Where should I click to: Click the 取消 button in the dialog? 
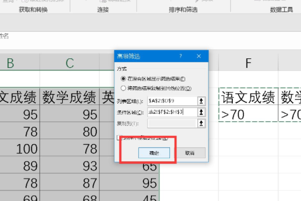click(x=190, y=153)
